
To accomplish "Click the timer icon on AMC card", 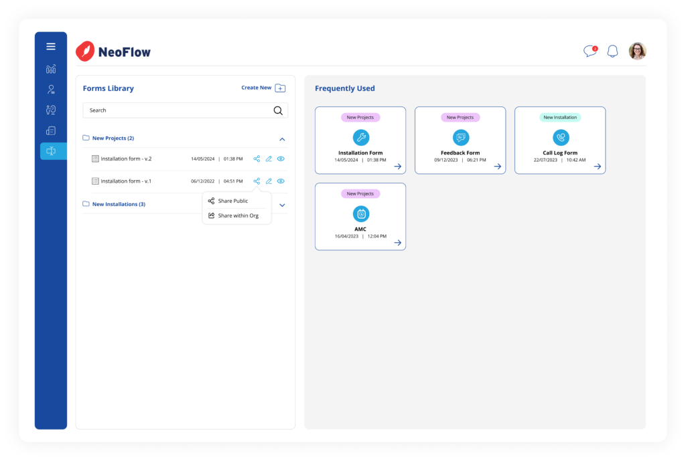I will point(361,214).
